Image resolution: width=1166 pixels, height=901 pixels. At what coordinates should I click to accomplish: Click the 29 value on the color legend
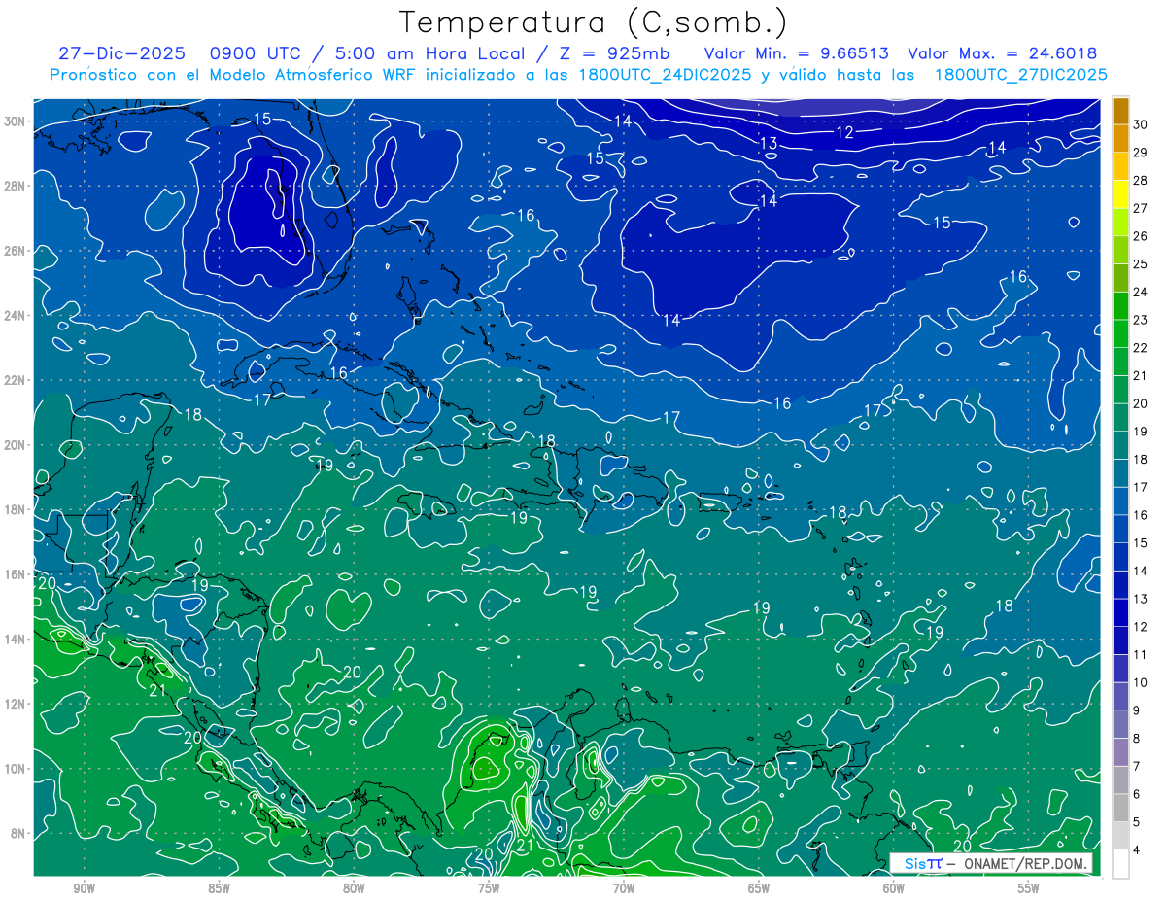[x=1141, y=153]
